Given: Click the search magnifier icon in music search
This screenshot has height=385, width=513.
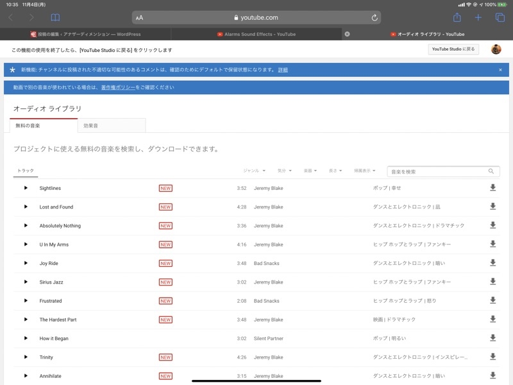Looking at the screenshot, I should coord(491,171).
